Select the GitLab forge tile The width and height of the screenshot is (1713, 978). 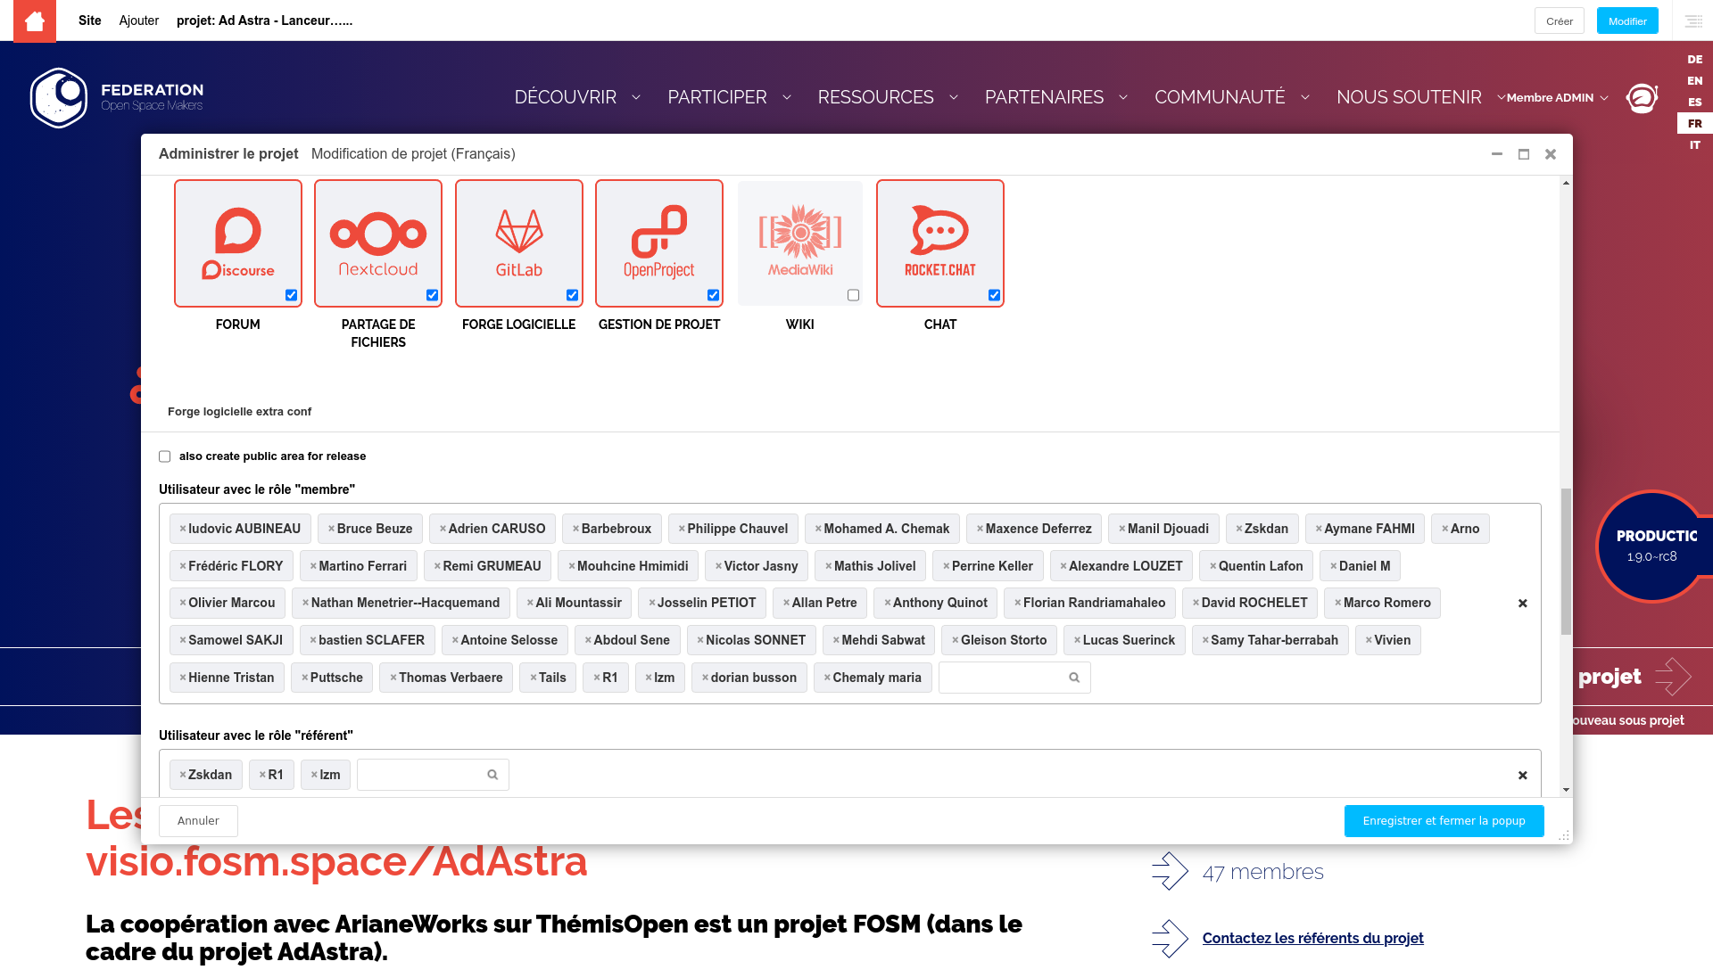pyautogui.click(x=519, y=243)
